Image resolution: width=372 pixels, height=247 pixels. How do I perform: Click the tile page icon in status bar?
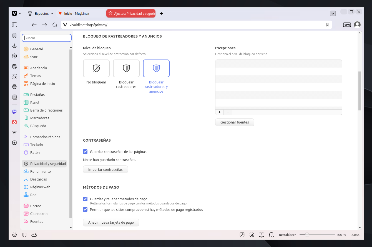click(262, 235)
